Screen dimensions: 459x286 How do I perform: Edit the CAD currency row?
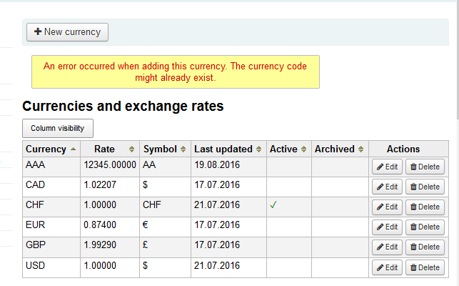pyautogui.click(x=387, y=187)
